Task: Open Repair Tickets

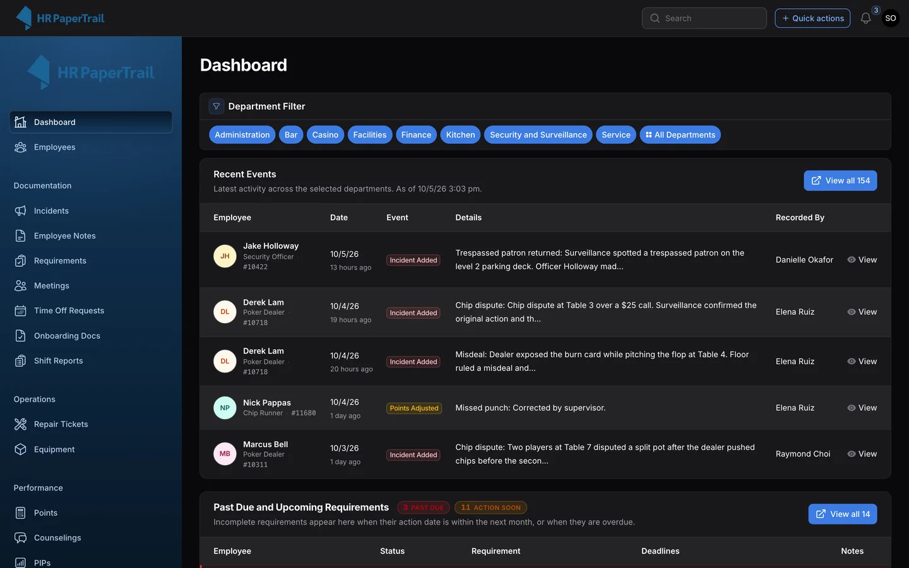Action: tap(91, 424)
